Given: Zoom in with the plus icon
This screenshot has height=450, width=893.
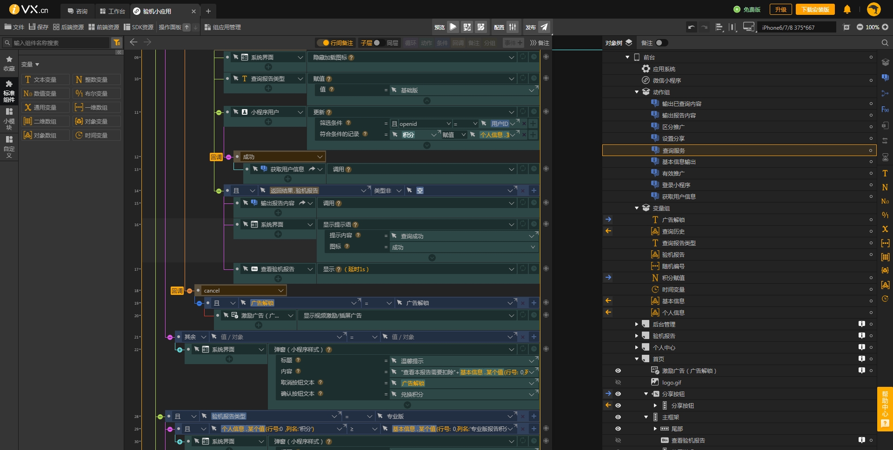Looking at the screenshot, I should coord(885,27).
